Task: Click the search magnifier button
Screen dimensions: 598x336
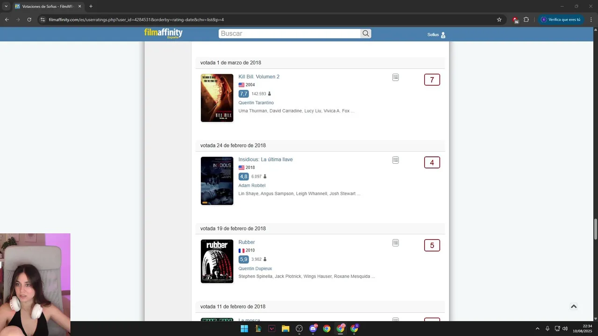Action: pyautogui.click(x=366, y=34)
